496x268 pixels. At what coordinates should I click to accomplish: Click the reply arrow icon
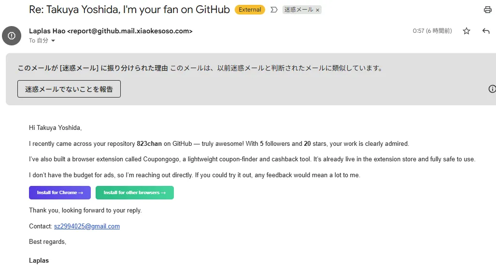tap(486, 31)
